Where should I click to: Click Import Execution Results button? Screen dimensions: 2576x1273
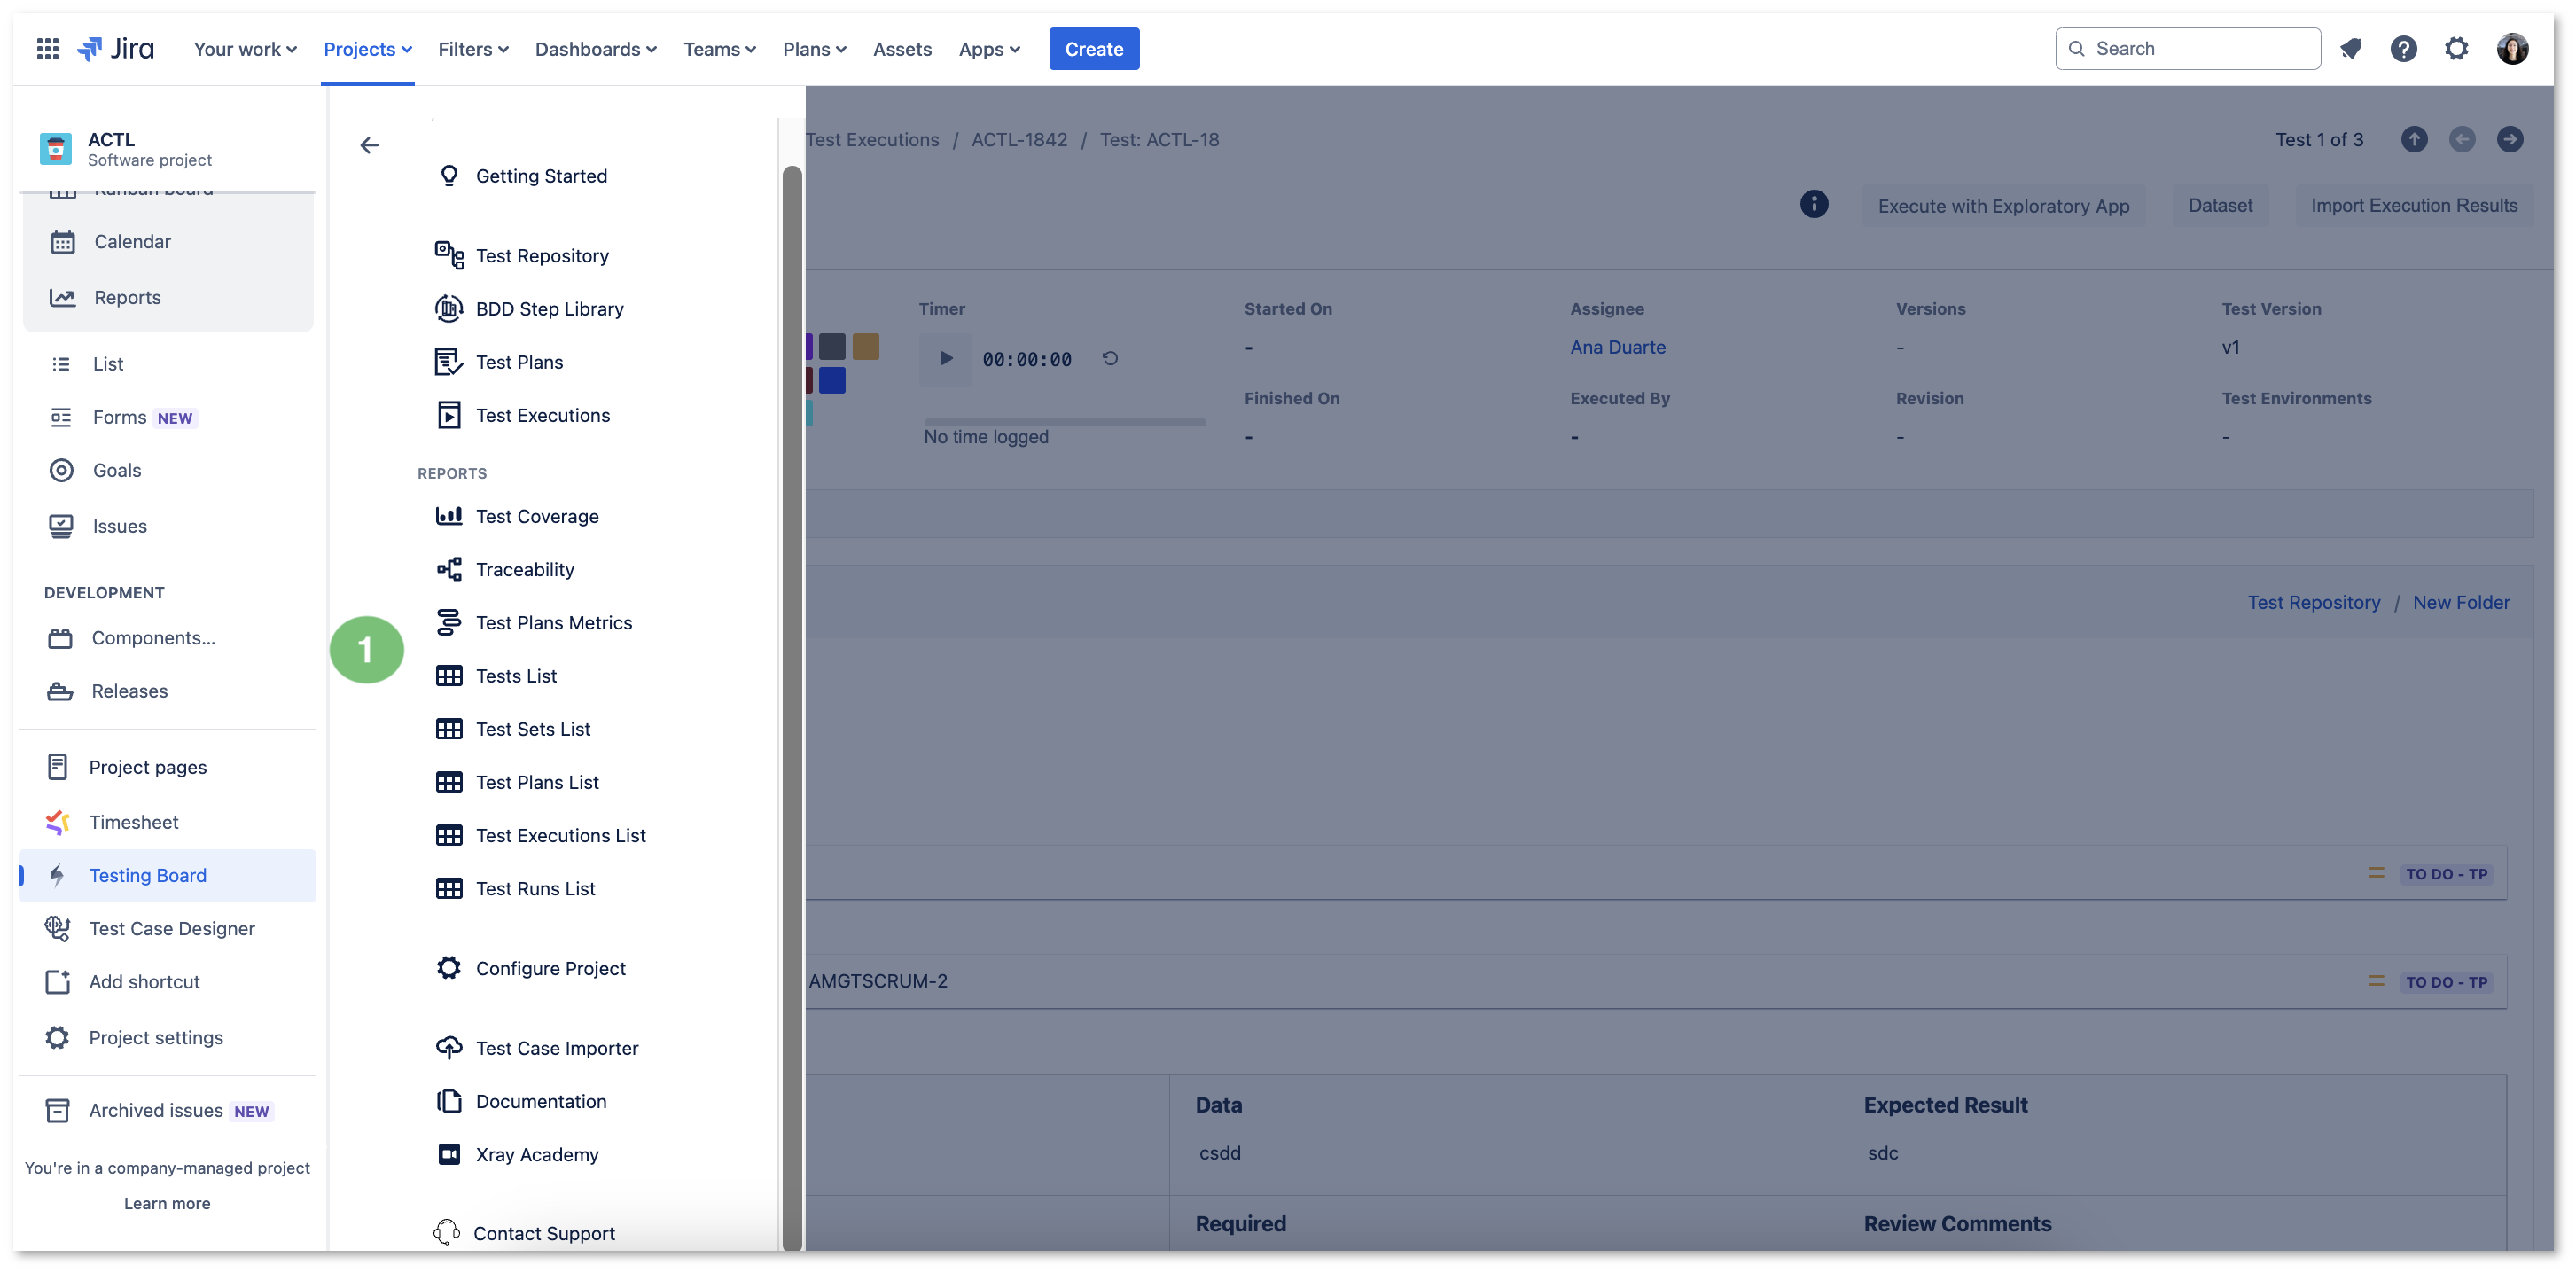(x=2413, y=205)
